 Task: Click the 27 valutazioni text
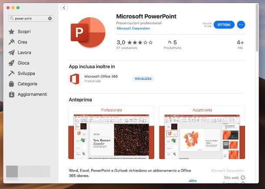[x=126, y=48]
